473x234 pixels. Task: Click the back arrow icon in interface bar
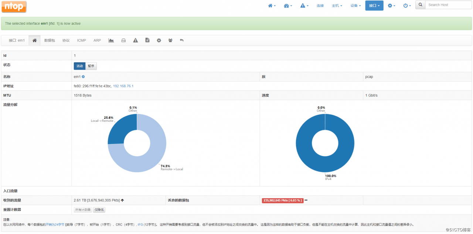pos(181,40)
